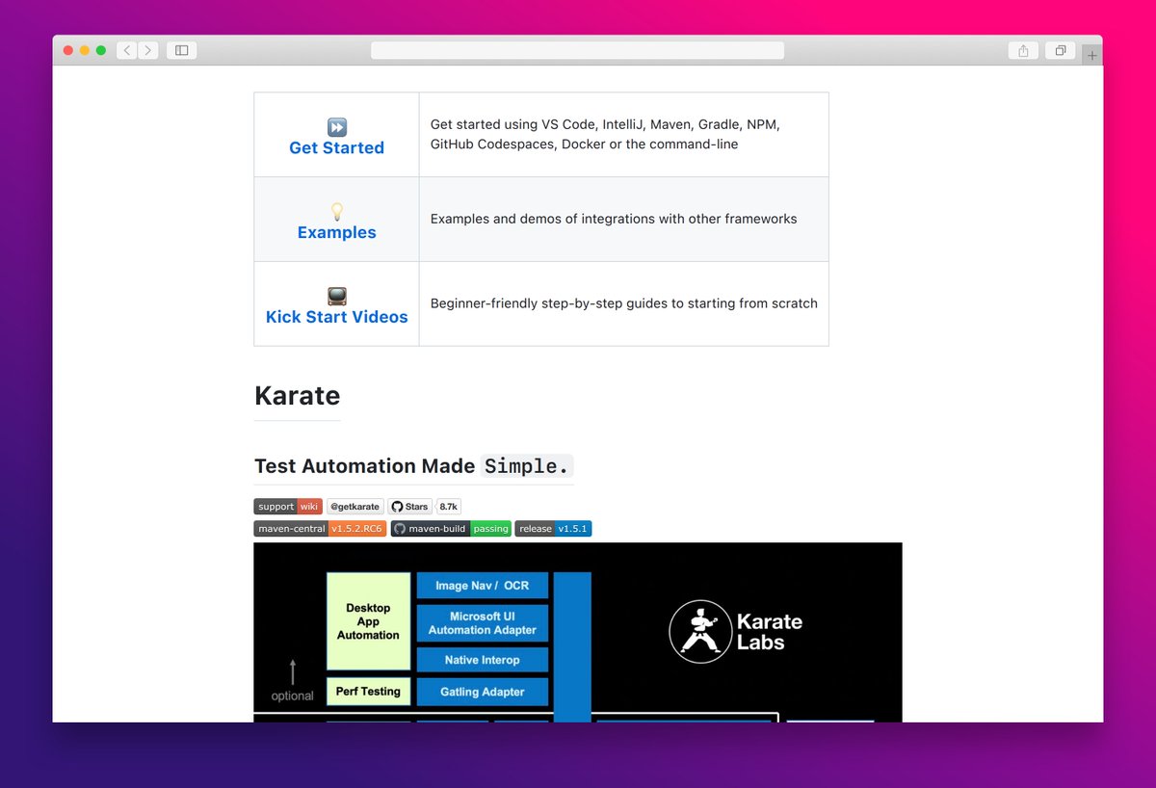Click the support wiki badge
Image resolution: width=1156 pixels, height=788 pixels.
[287, 506]
